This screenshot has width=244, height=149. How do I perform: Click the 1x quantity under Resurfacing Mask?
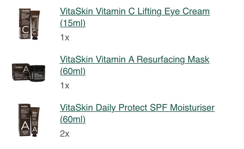click(65, 86)
